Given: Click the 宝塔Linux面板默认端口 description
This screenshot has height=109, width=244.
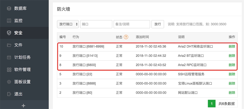Looking at the screenshot, I should (195, 83).
